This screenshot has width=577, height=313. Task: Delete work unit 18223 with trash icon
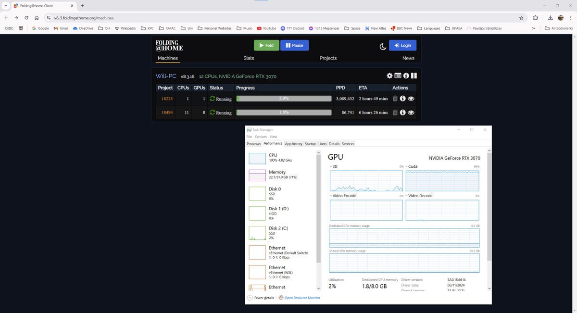point(395,99)
